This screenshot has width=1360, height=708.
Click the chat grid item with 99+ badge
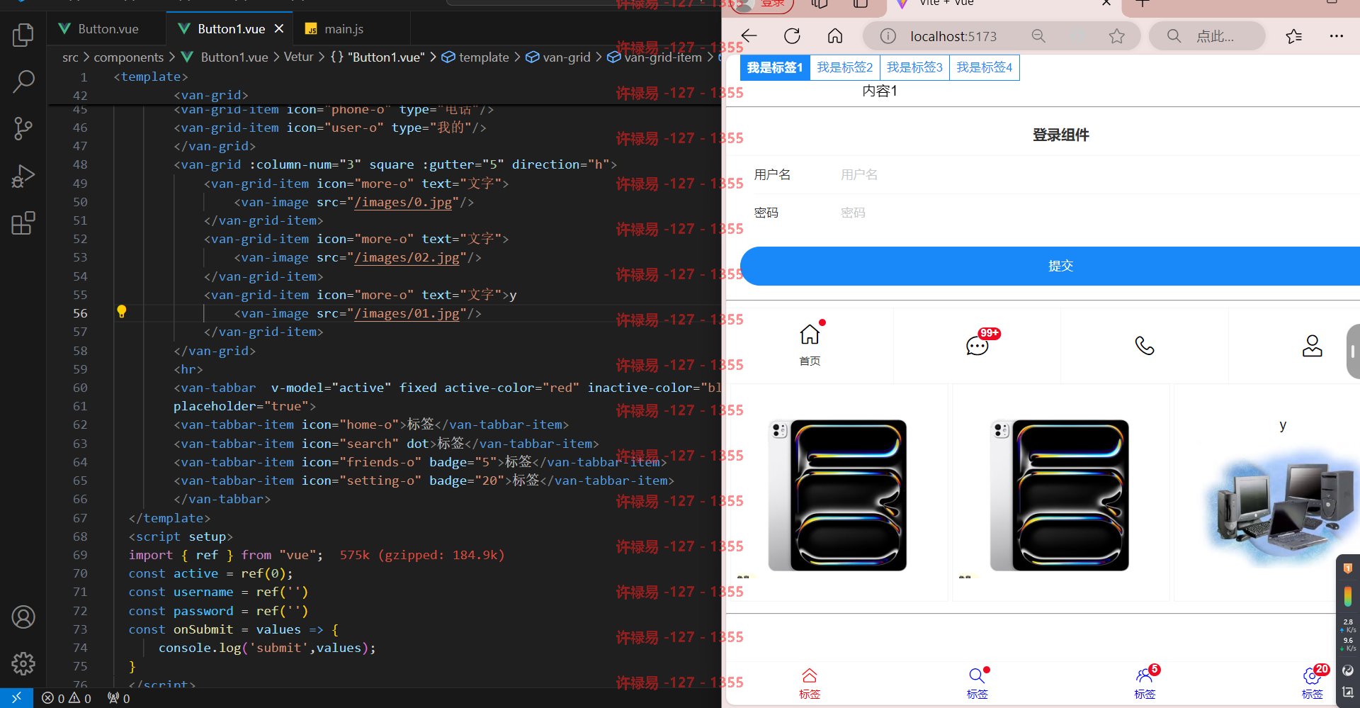(x=977, y=346)
